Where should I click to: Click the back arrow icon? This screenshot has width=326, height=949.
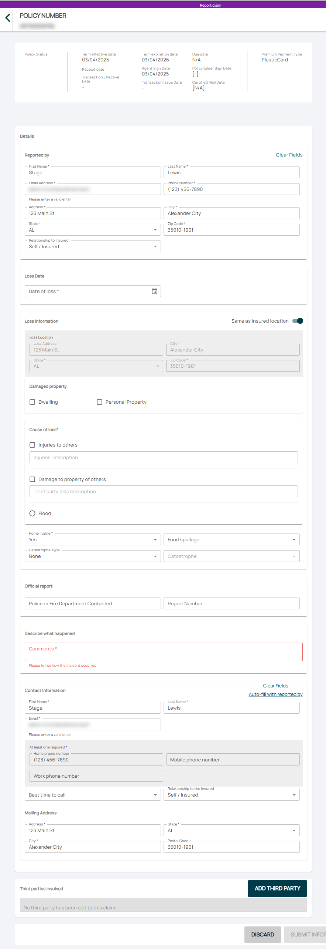pyautogui.click(x=8, y=18)
